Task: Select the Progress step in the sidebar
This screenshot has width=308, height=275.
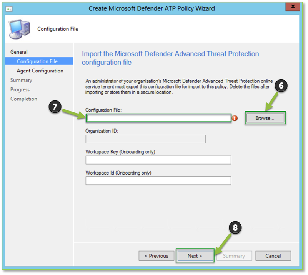Action: [x=20, y=89]
